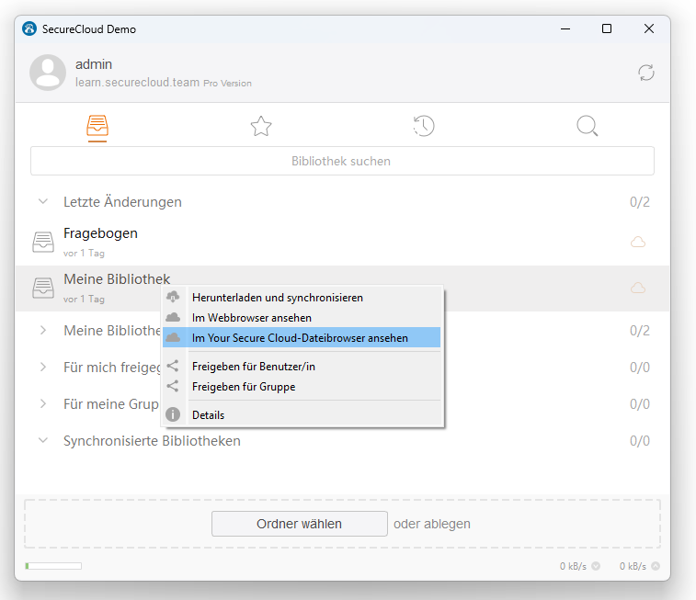696x600 pixels.
Task: Click the share icon beside Freigeben für Benutzer/in
Action: click(x=172, y=366)
